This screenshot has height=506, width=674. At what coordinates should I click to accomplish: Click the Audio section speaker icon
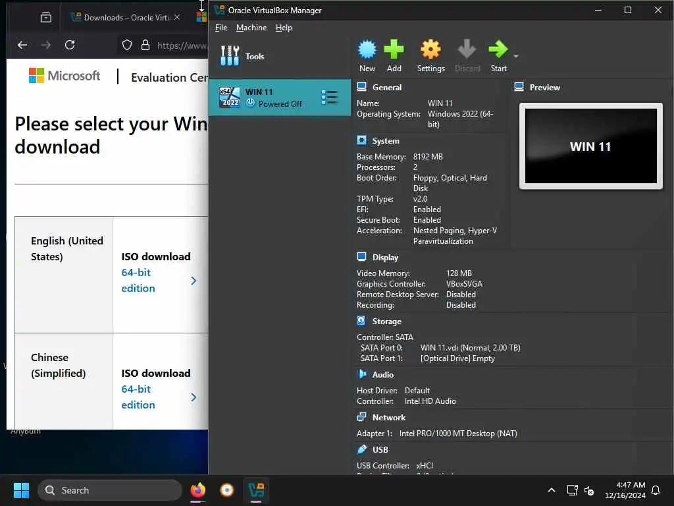(x=362, y=374)
